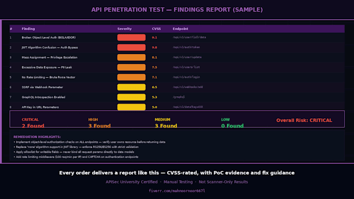Click "Overall Risk: CRITICAL"
The width and height of the screenshot is (354, 199).
coord(304,121)
